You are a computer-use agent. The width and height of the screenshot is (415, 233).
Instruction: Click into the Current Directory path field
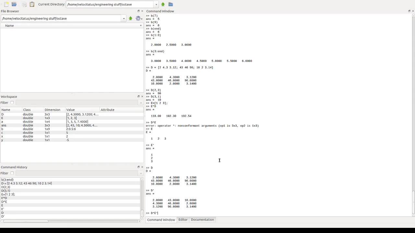[110, 5]
